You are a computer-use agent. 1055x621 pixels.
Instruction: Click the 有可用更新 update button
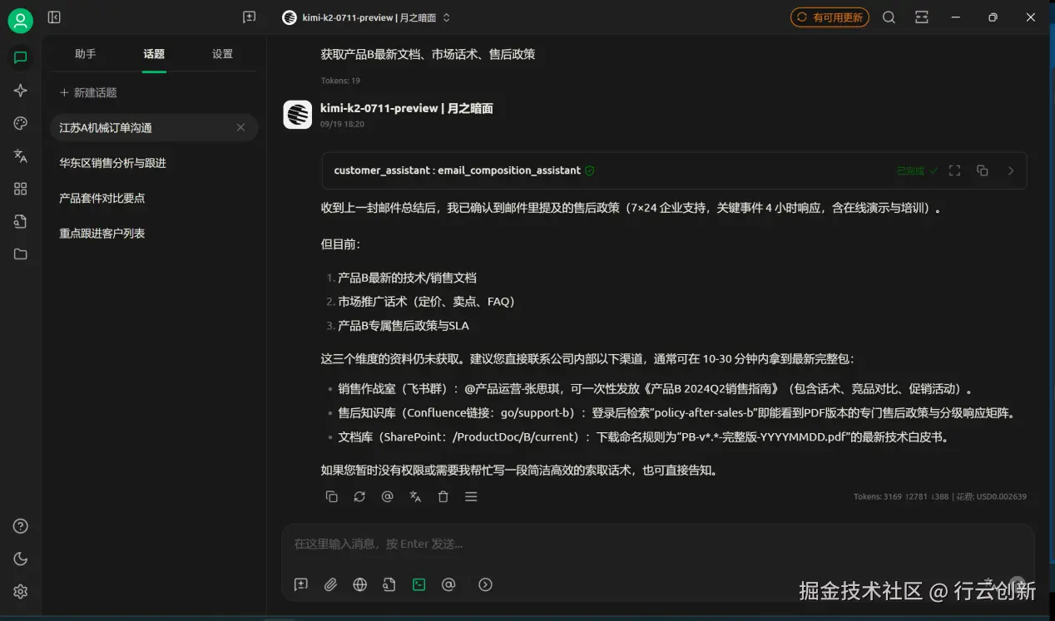830,17
